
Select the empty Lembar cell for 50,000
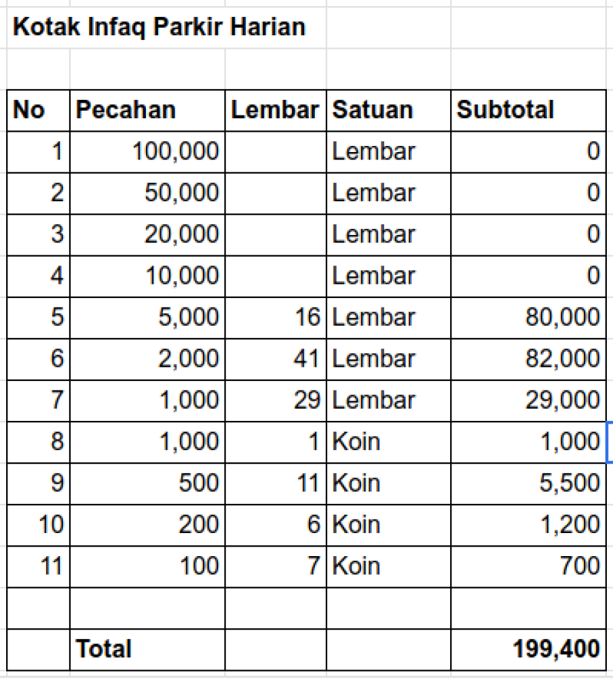pyautogui.click(x=275, y=193)
